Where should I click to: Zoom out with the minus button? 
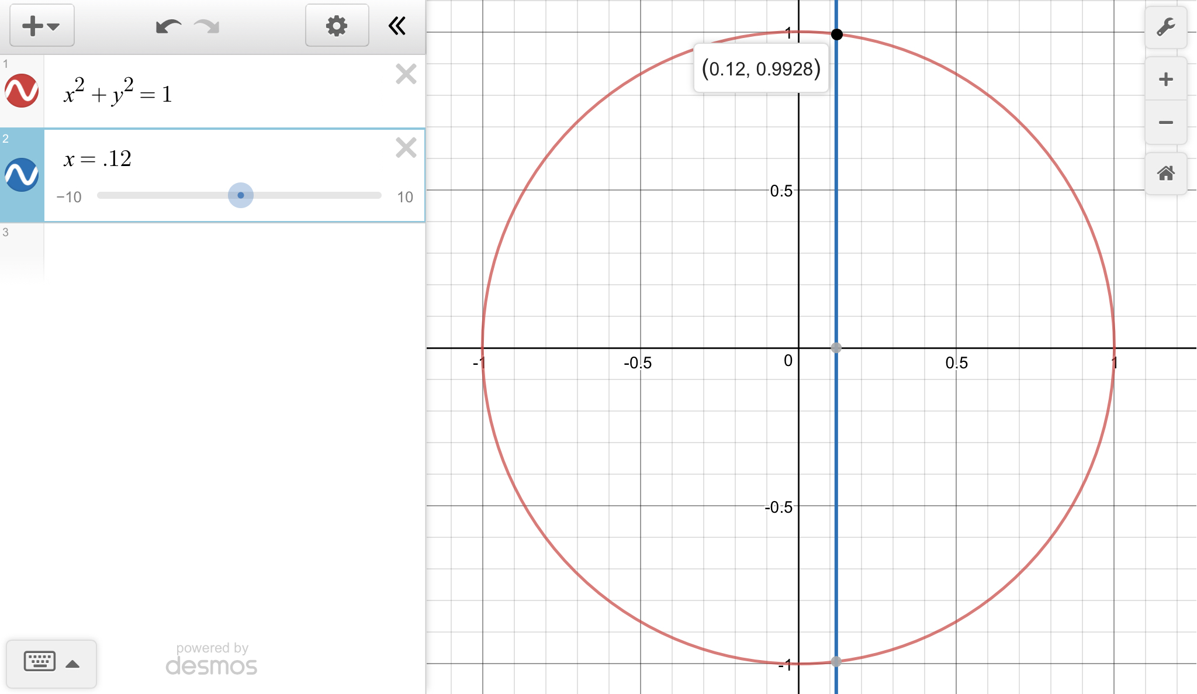[1165, 123]
